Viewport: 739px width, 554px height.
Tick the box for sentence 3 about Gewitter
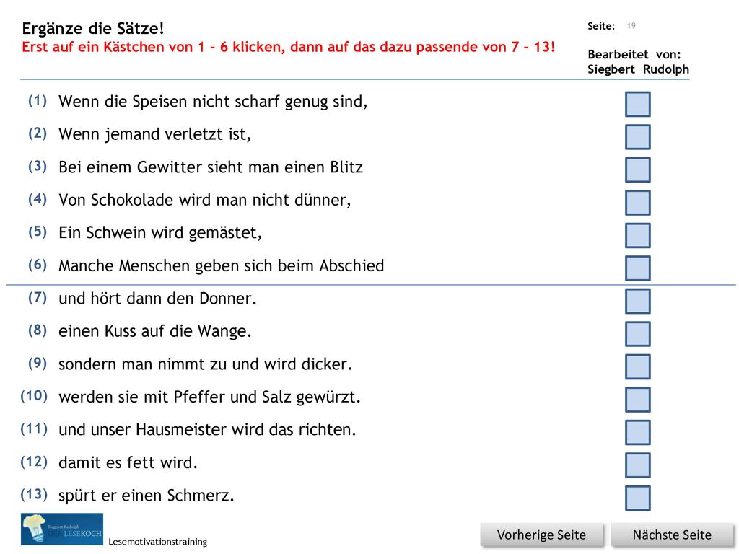click(638, 170)
